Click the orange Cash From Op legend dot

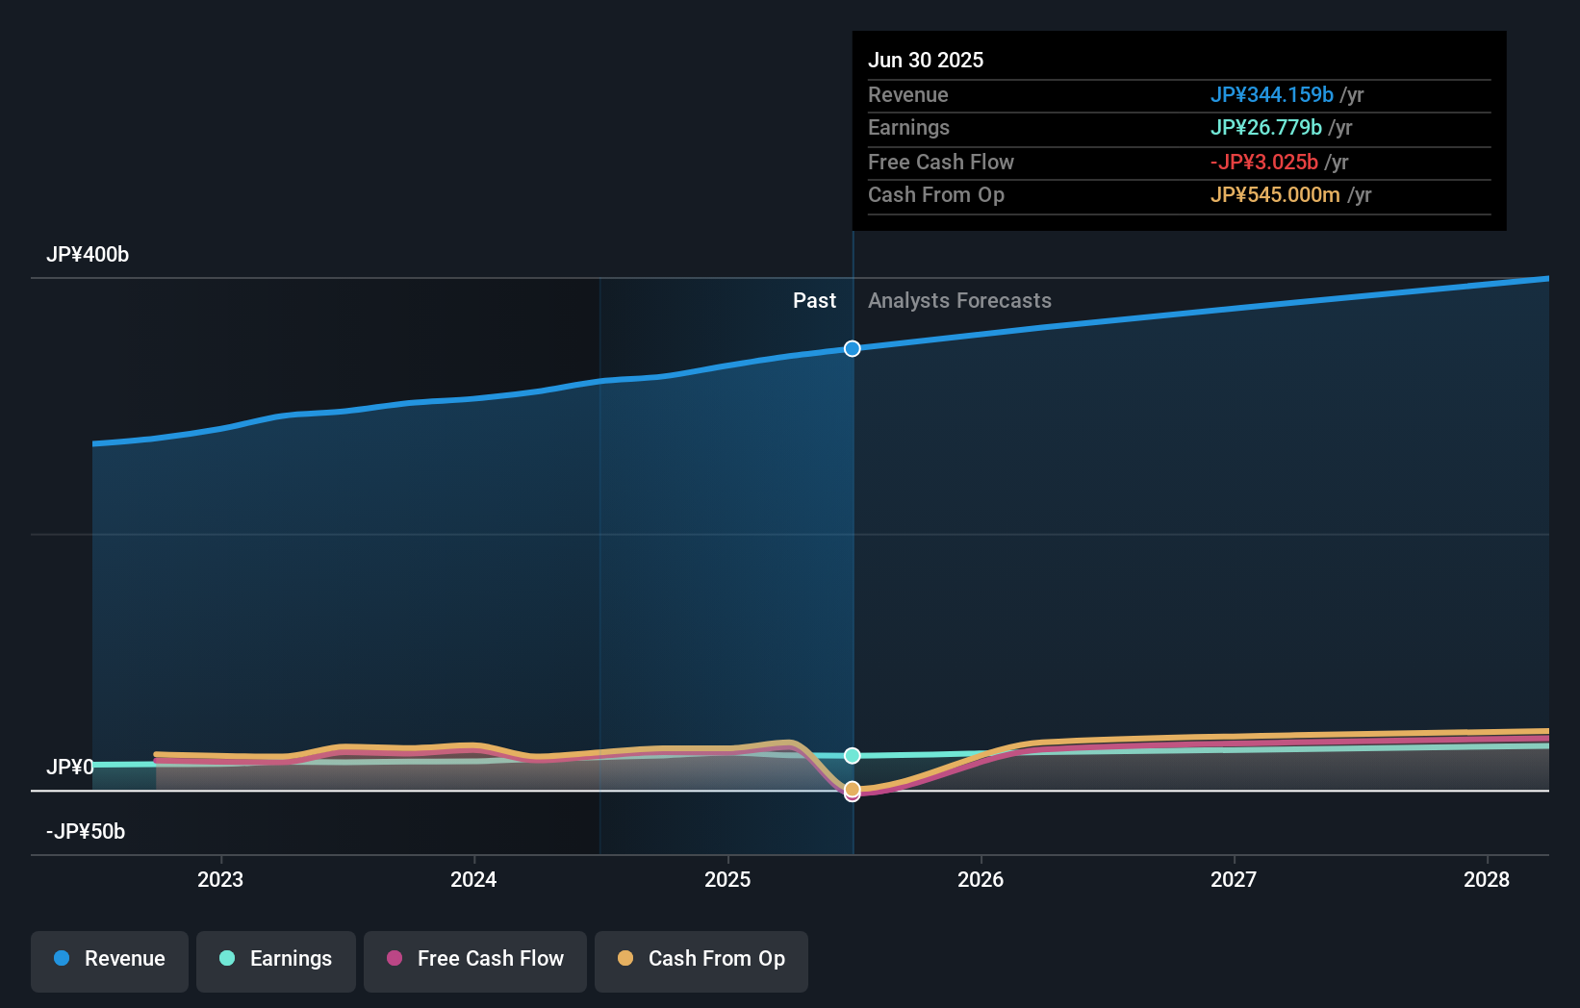pos(625,959)
